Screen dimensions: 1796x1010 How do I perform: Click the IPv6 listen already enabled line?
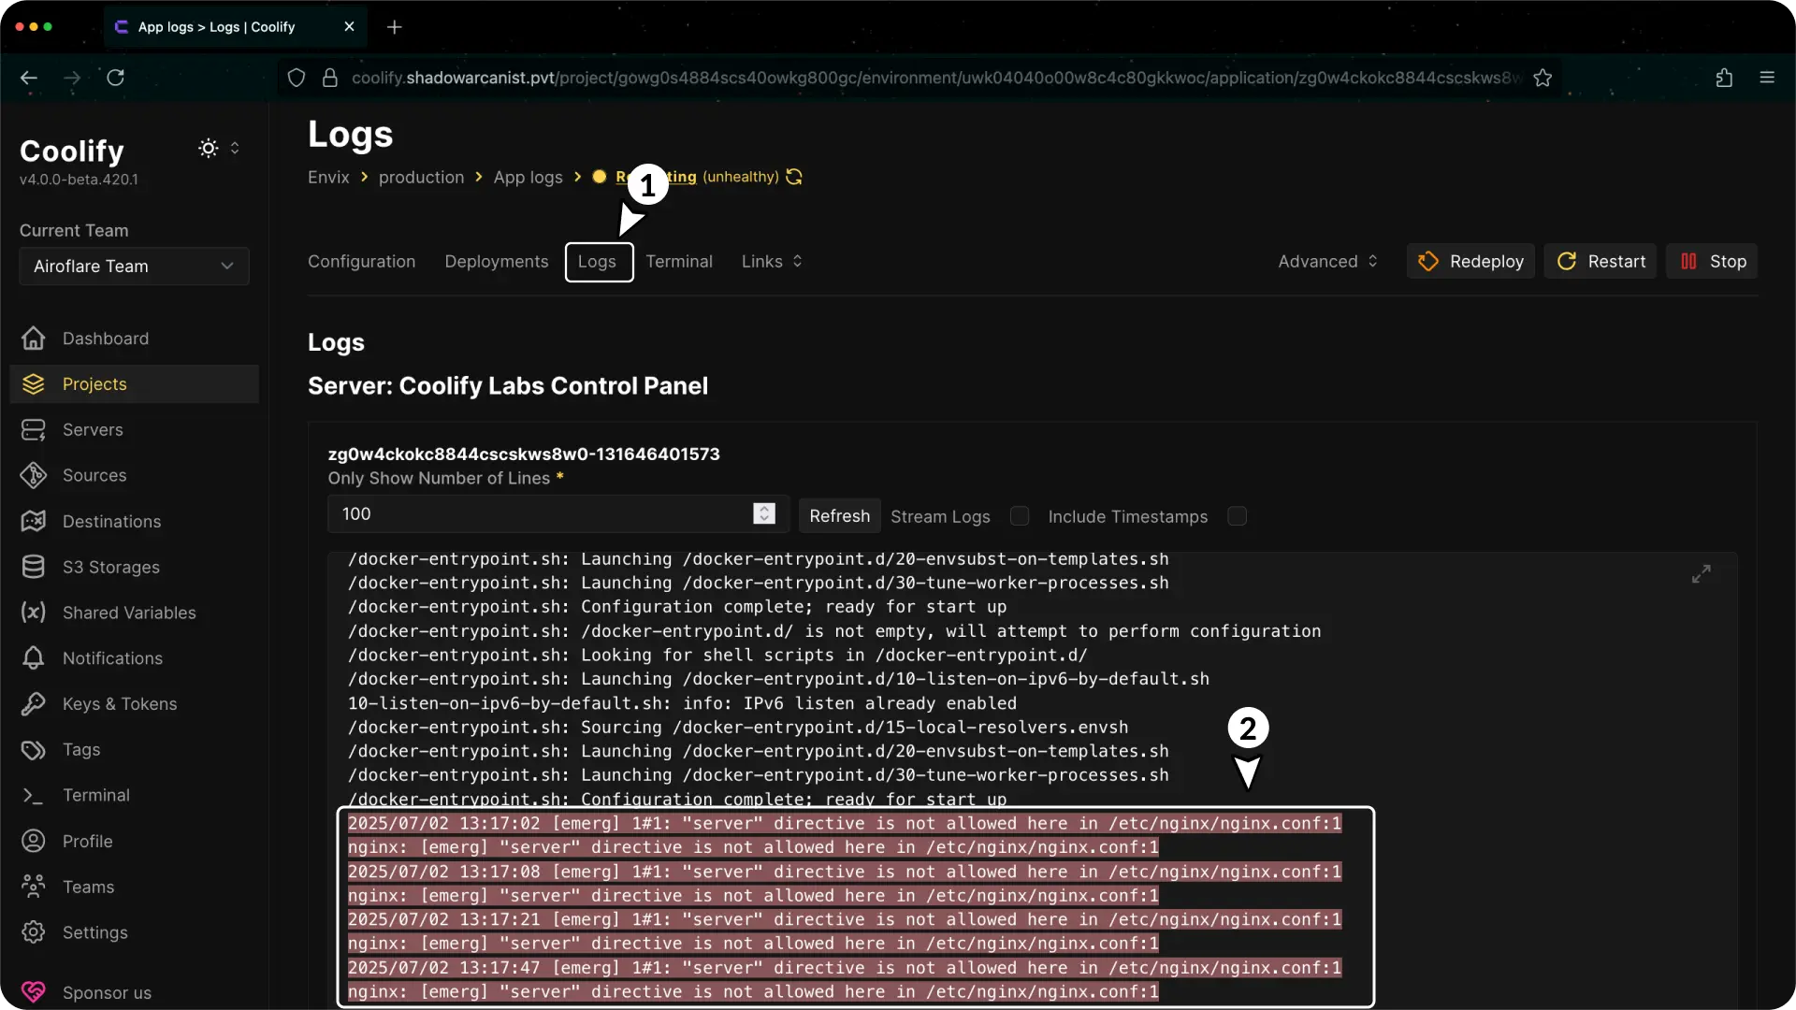coord(682,703)
